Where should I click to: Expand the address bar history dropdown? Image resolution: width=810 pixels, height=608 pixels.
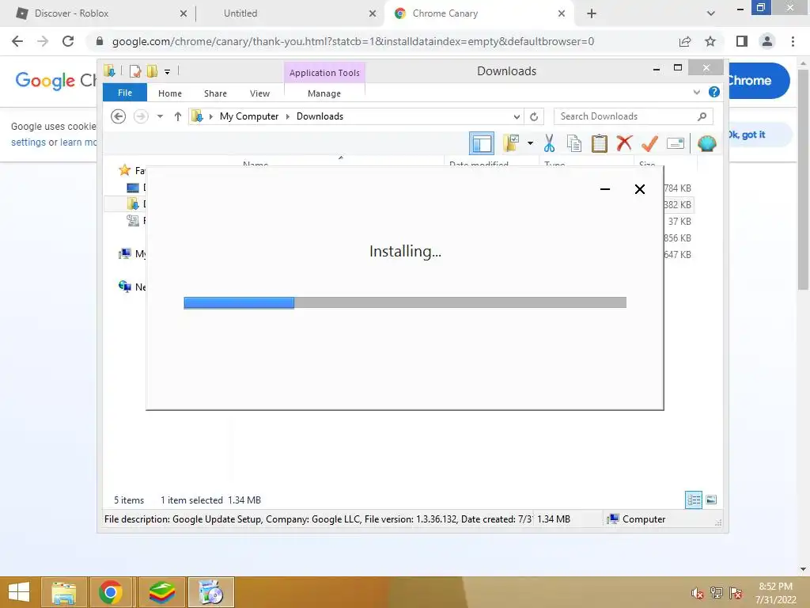(517, 117)
